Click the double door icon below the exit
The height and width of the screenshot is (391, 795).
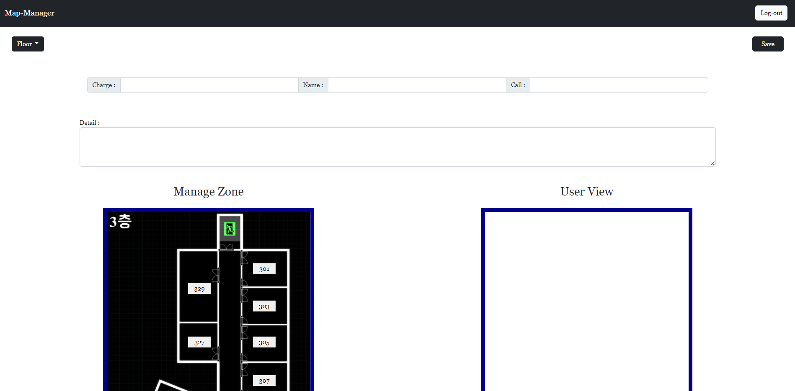point(226,247)
